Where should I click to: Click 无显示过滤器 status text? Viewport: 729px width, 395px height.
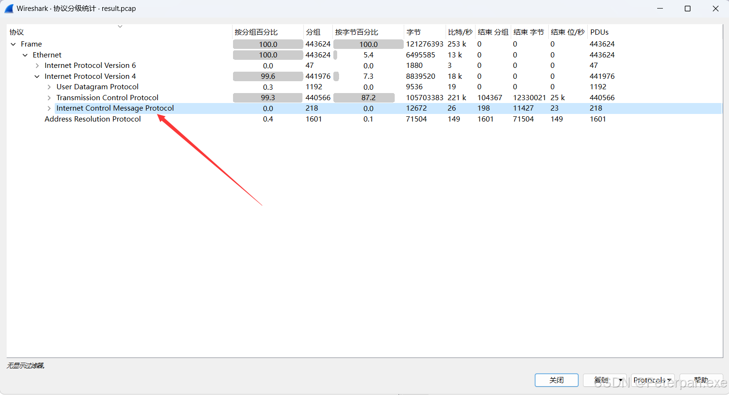tap(26, 366)
